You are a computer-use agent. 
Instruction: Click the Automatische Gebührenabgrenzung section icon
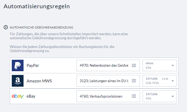(6, 27)
